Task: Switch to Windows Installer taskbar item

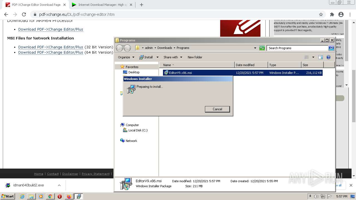Action: tap(79, 196)
